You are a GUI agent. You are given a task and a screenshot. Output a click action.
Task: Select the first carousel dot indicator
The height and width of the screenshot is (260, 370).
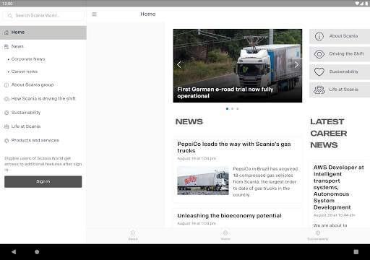point(227,108)
